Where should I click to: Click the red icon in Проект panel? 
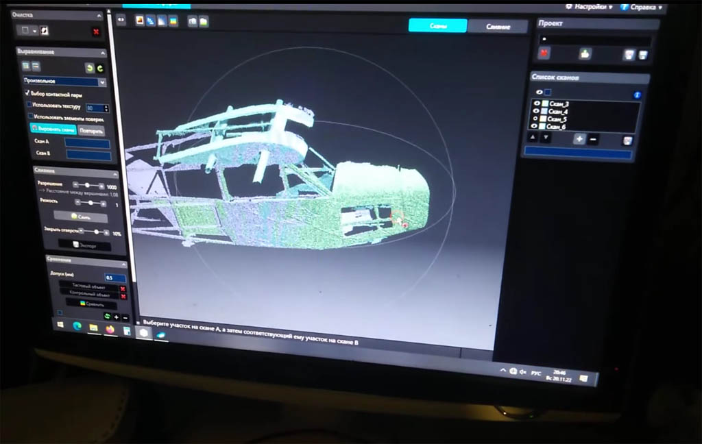point(544,53)
